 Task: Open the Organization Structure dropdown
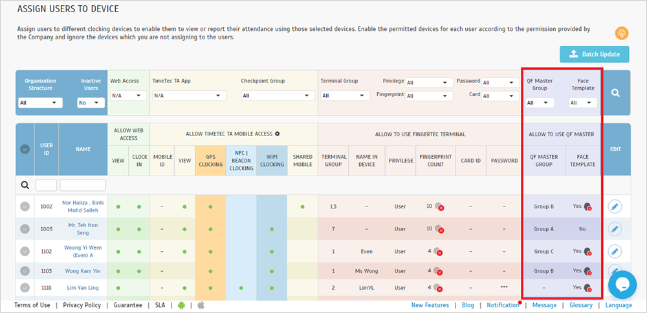tap(40, 103)
